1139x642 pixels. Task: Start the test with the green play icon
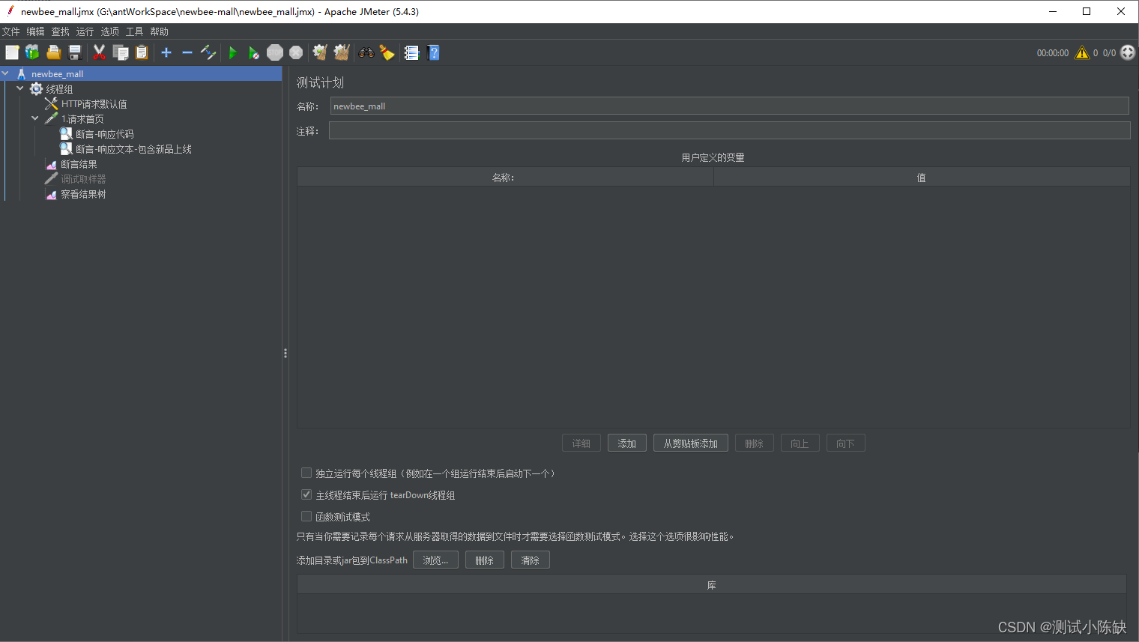(233, 52)
